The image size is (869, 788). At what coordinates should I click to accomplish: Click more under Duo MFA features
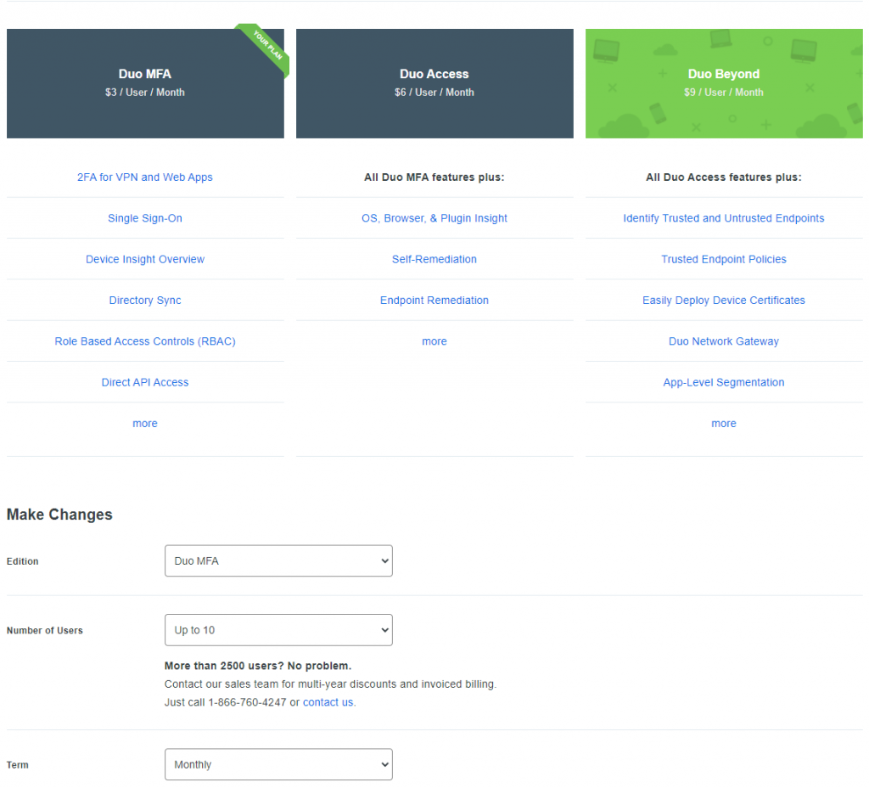tap(144, 423)
